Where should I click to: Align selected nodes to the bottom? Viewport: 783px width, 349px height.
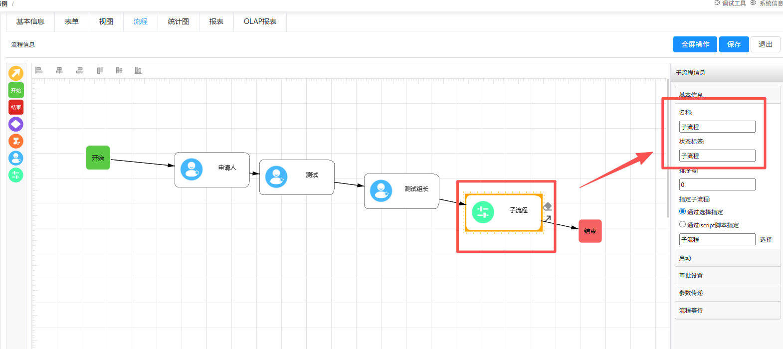[x=138, y=70]
